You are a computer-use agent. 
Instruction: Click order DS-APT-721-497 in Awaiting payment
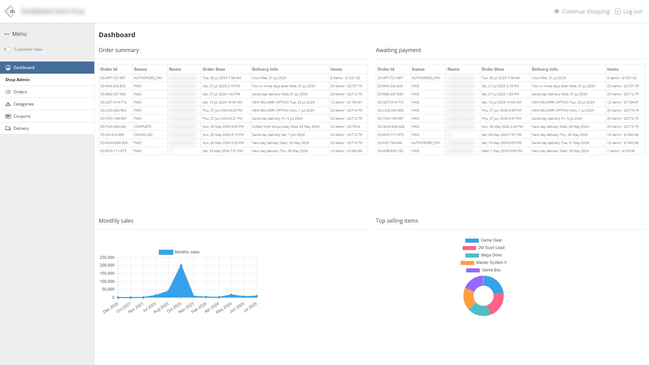(390, 78)
